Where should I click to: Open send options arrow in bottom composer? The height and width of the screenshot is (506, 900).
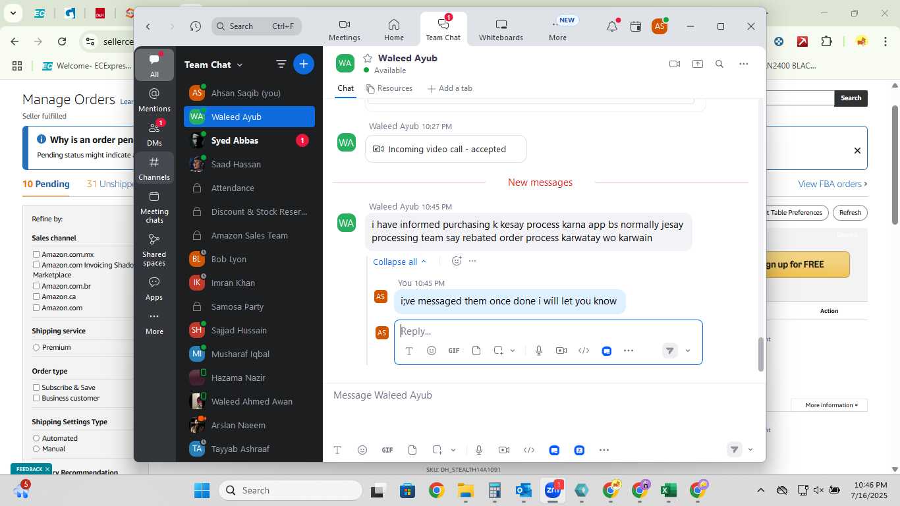(750, 450)
